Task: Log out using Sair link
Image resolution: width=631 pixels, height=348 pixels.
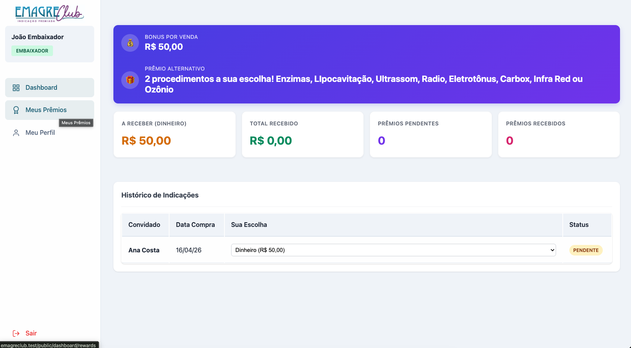Action: click(31, 333)
